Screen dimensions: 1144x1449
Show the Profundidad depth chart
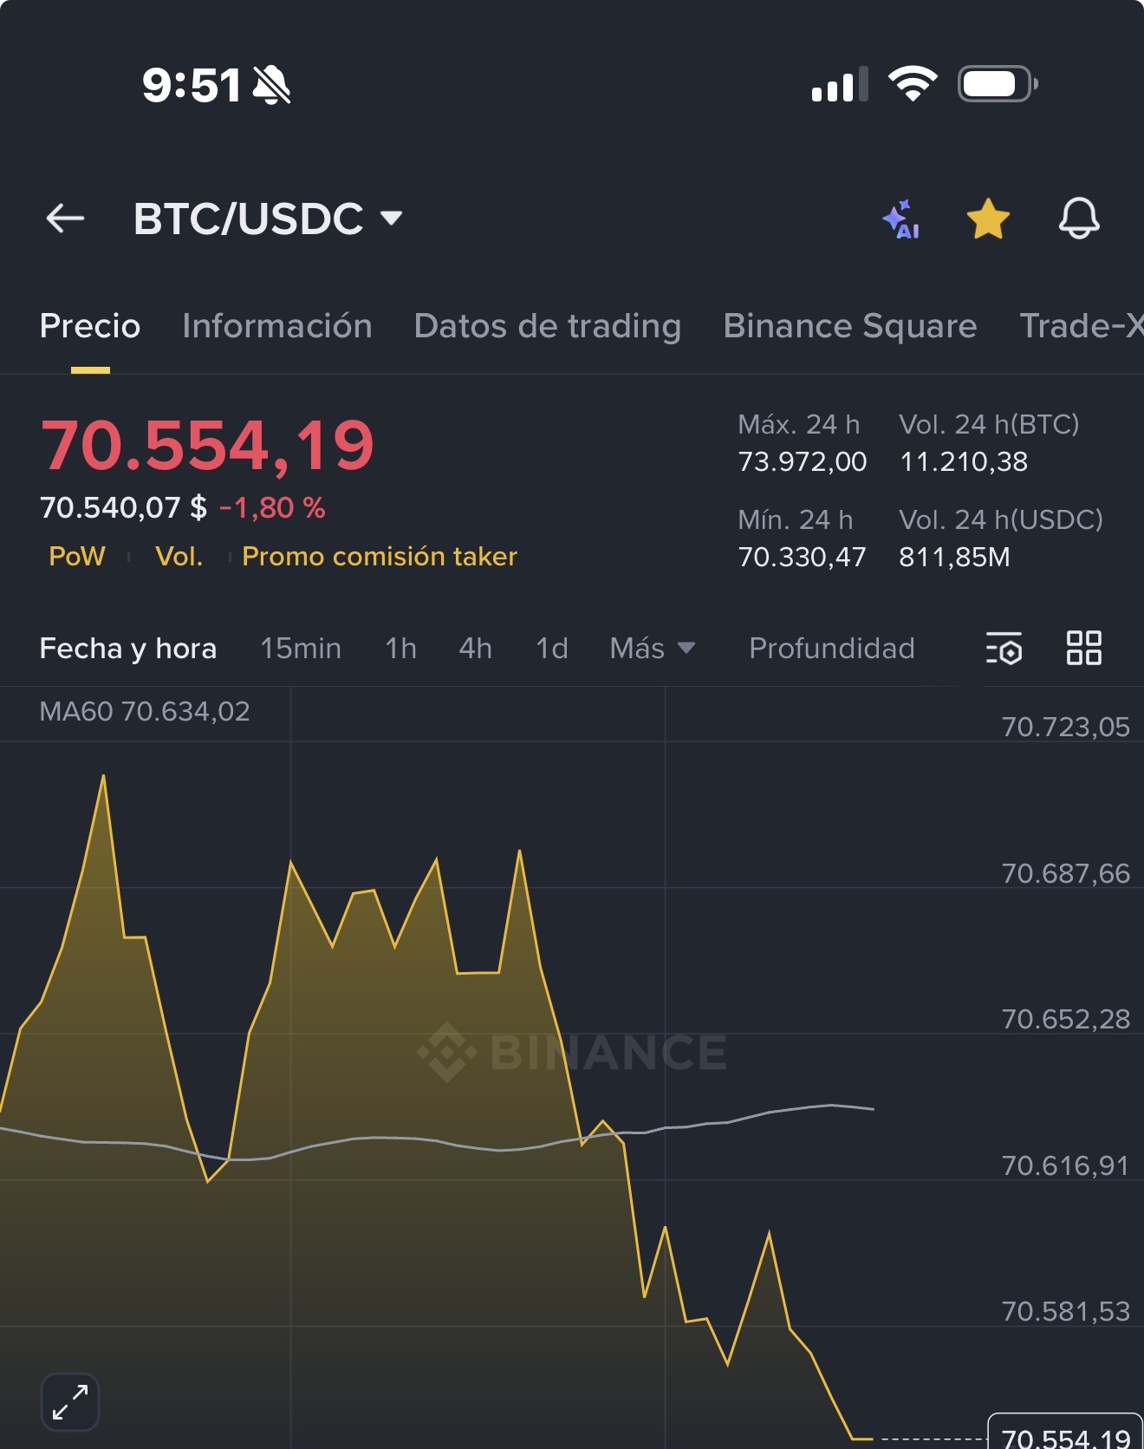[x=832, y=649]
